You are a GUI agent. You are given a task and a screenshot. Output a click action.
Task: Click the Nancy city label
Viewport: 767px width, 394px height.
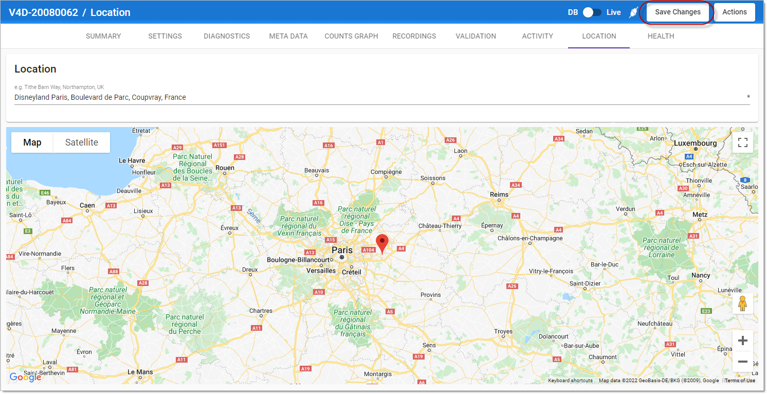[701, 275]
